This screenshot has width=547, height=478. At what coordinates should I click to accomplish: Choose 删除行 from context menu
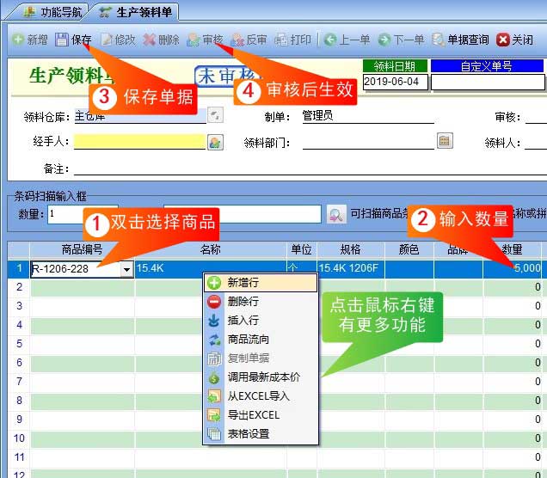click(x=261, y=301)
